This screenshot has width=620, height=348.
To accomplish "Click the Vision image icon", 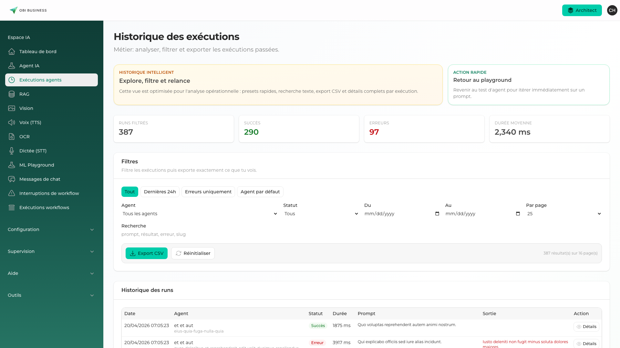I will click(x=12, y=108).
